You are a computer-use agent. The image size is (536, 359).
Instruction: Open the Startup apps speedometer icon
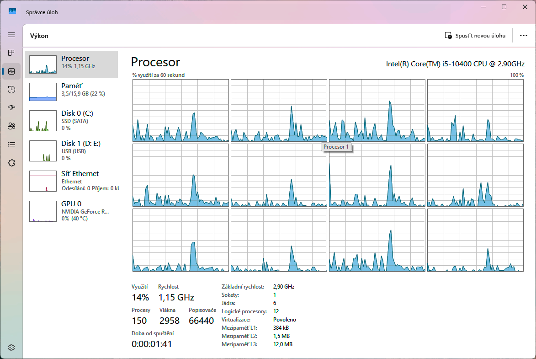(11, 107)
